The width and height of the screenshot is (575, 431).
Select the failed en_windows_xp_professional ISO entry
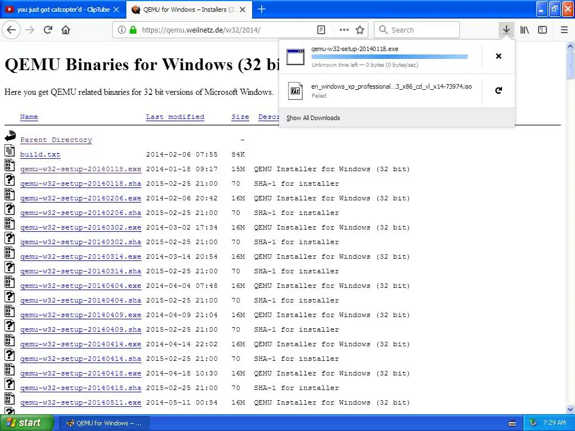[x=380, y=90]
